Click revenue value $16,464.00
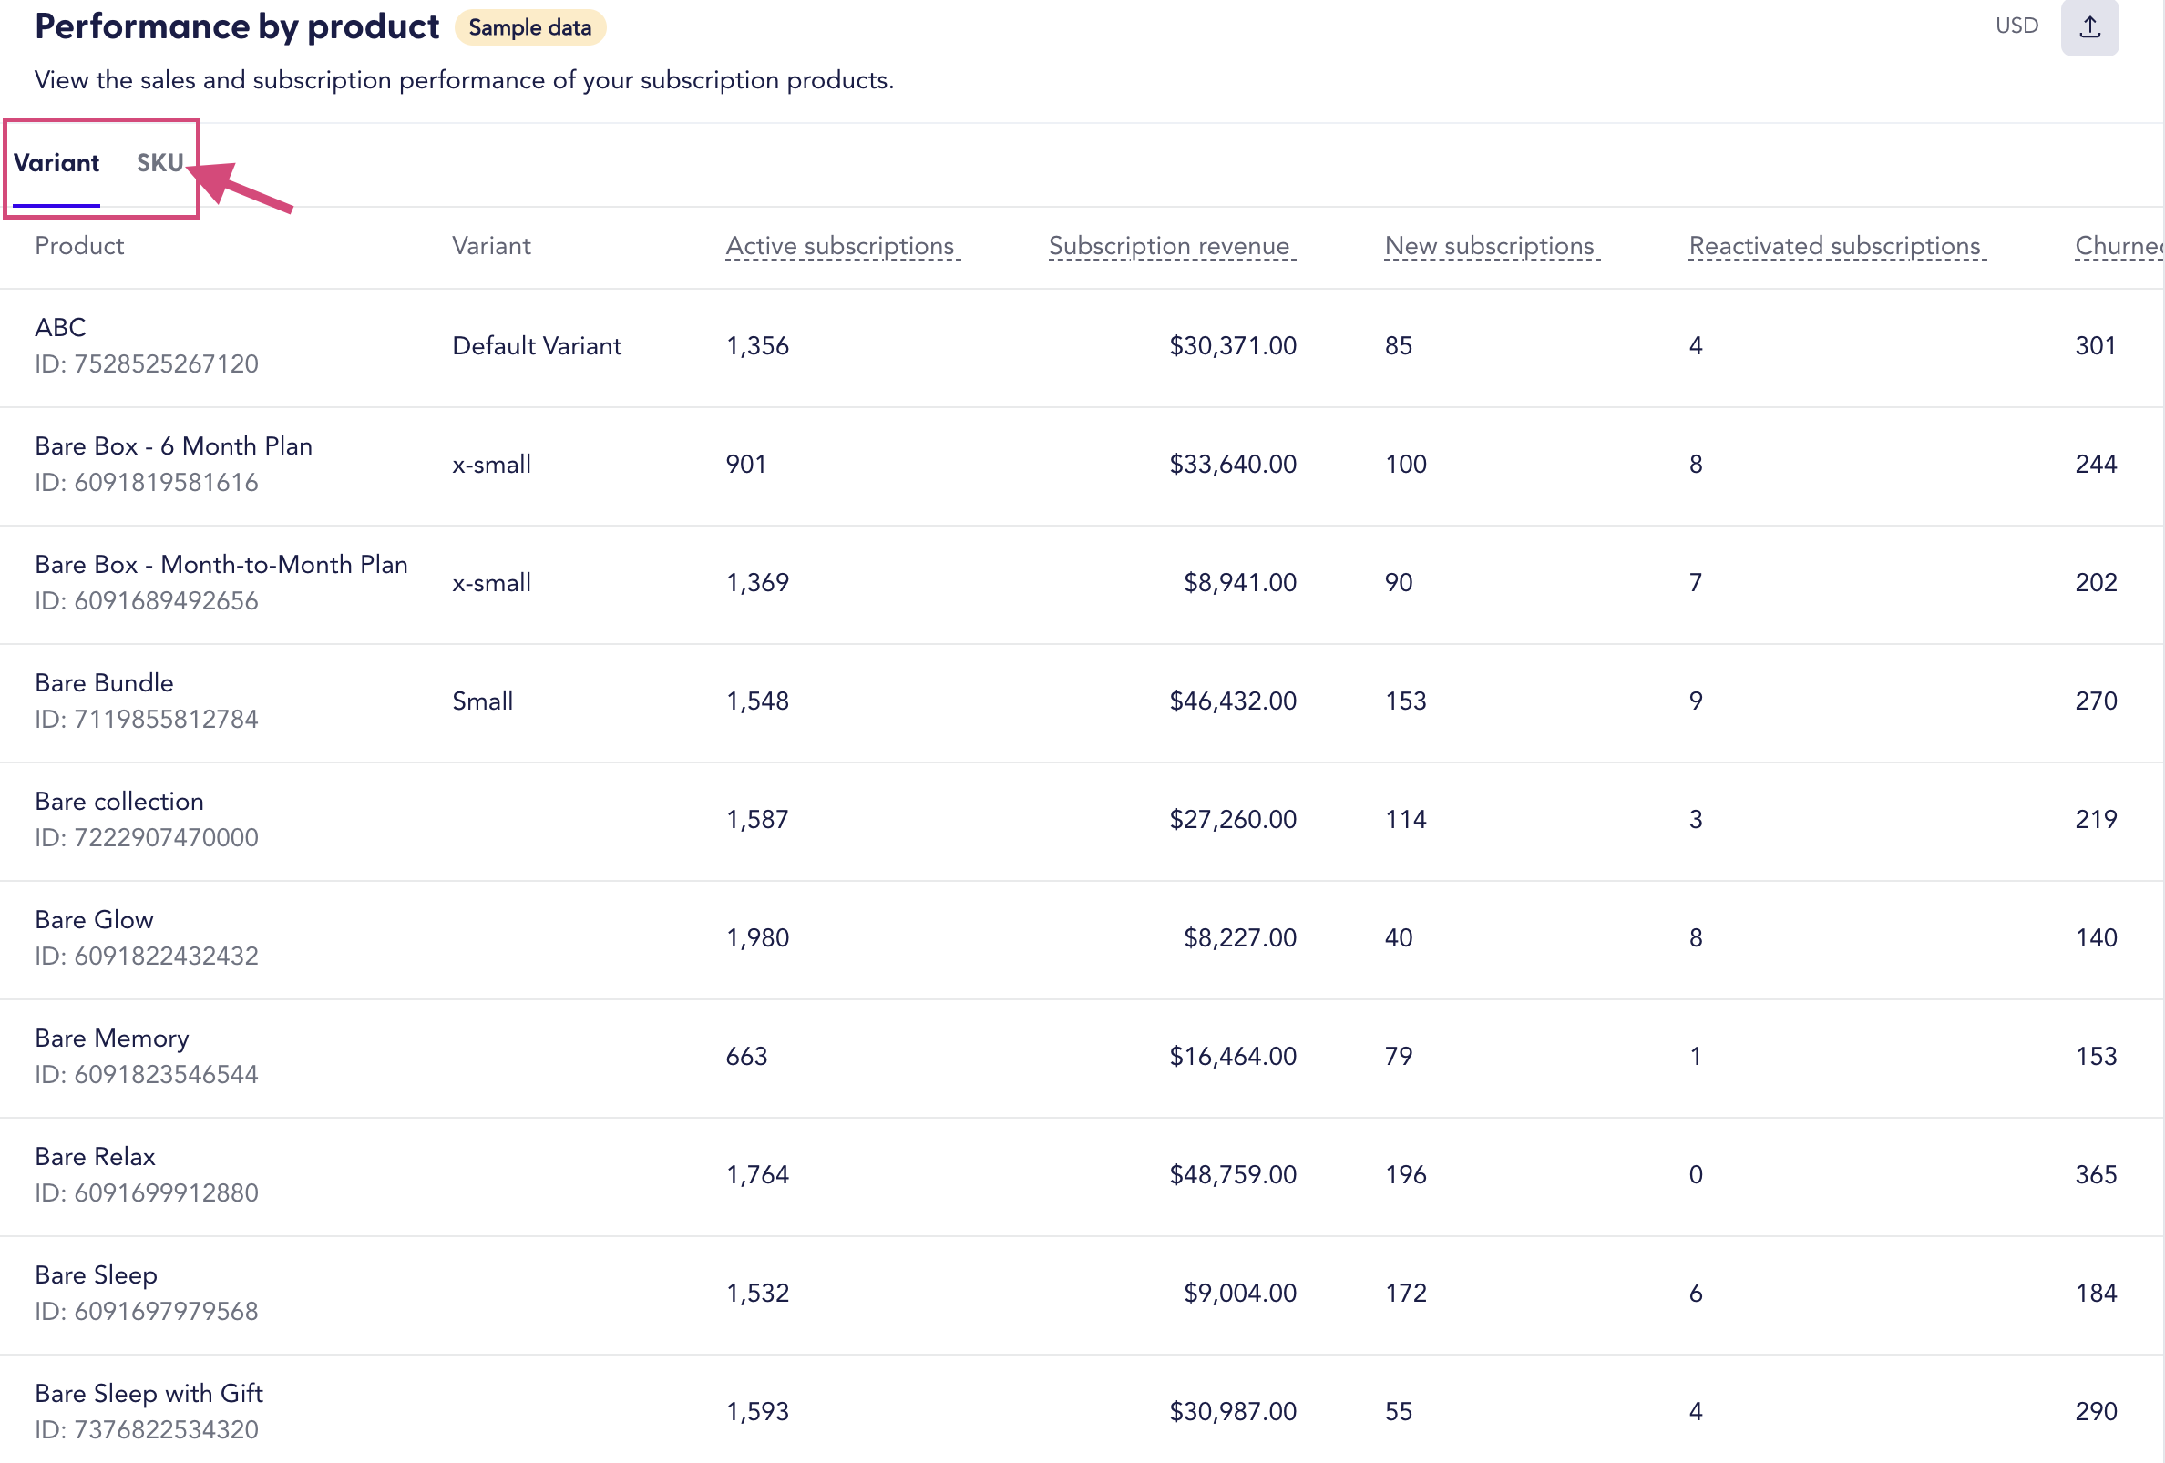The height and width of the screenshot is (1463, 2165). pyautogui.click(x=1233, y=1056)
